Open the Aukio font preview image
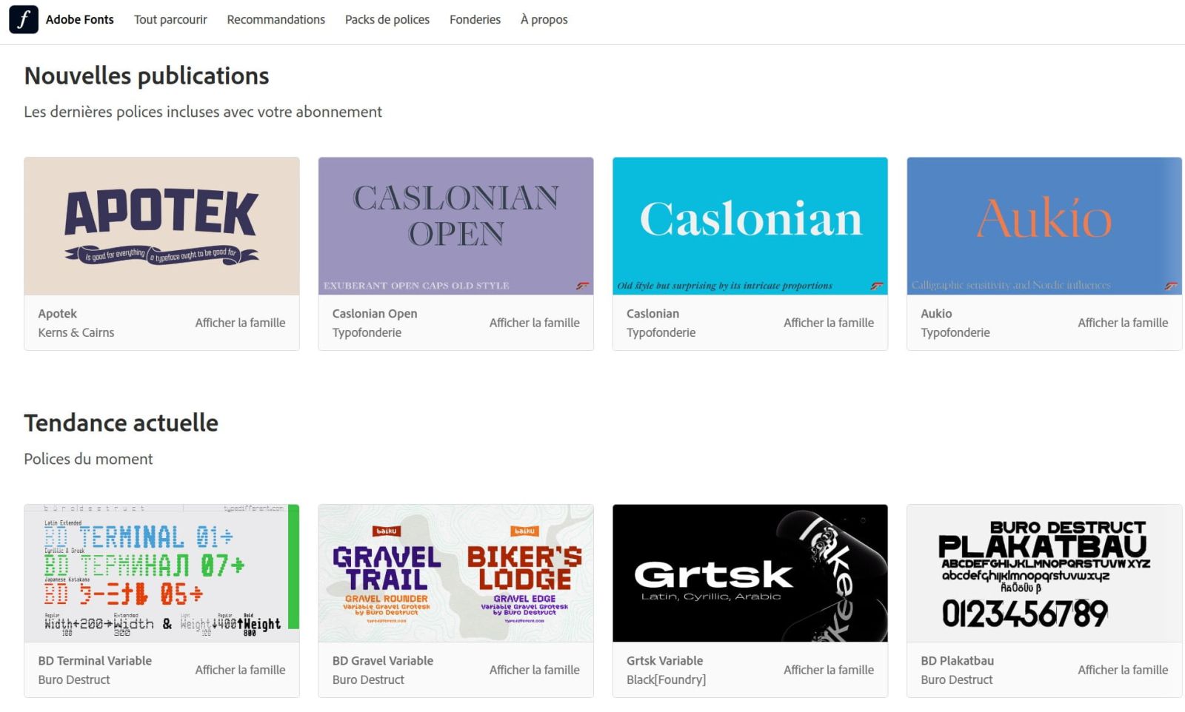The width and height of the screenshot is (1185, 712). (x=1044, y=226)
